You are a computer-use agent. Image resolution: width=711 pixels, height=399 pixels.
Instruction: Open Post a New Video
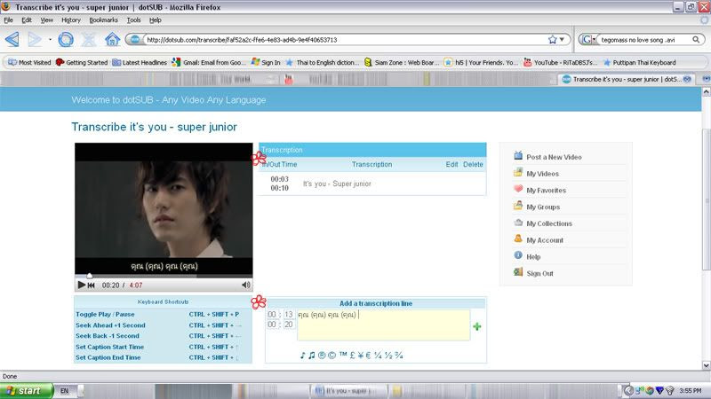pos(554,157)
